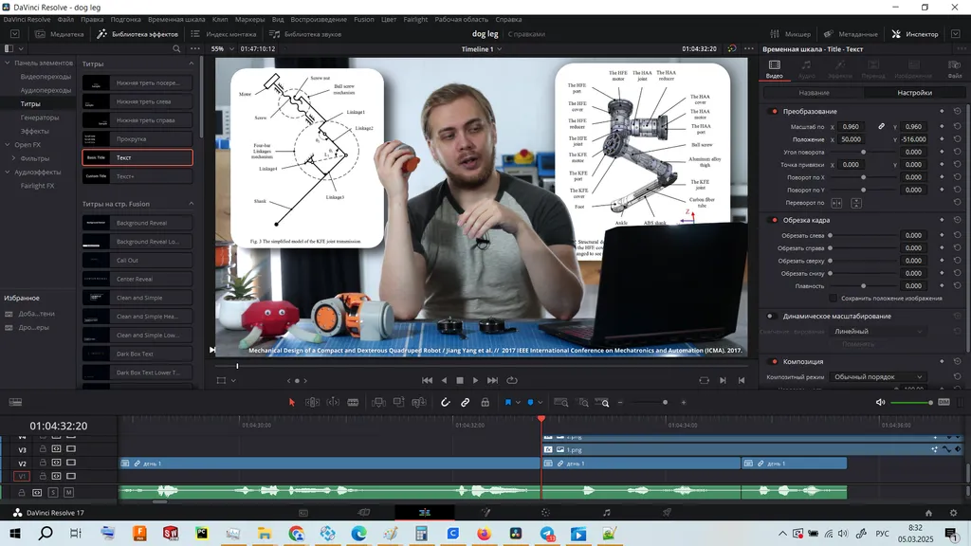Toggle timeline snapping magnet icon
The image size is (971, 546).
446,402
